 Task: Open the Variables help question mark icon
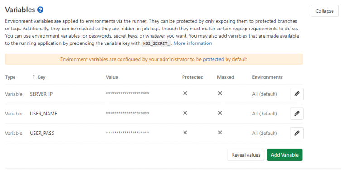40,10
